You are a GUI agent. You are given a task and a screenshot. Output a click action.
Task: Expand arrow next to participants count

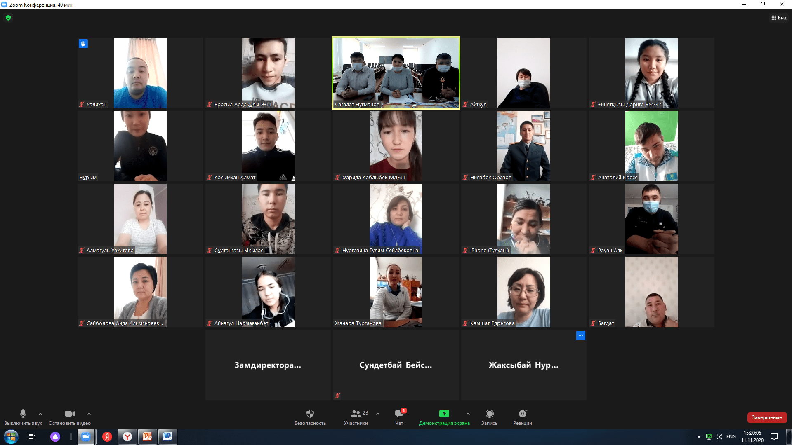click(x=378, y=414)
